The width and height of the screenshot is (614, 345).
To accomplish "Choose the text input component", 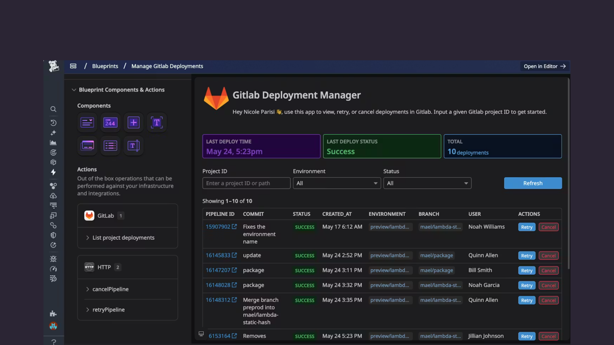I will pyautogui.click(x=133, y=146).
